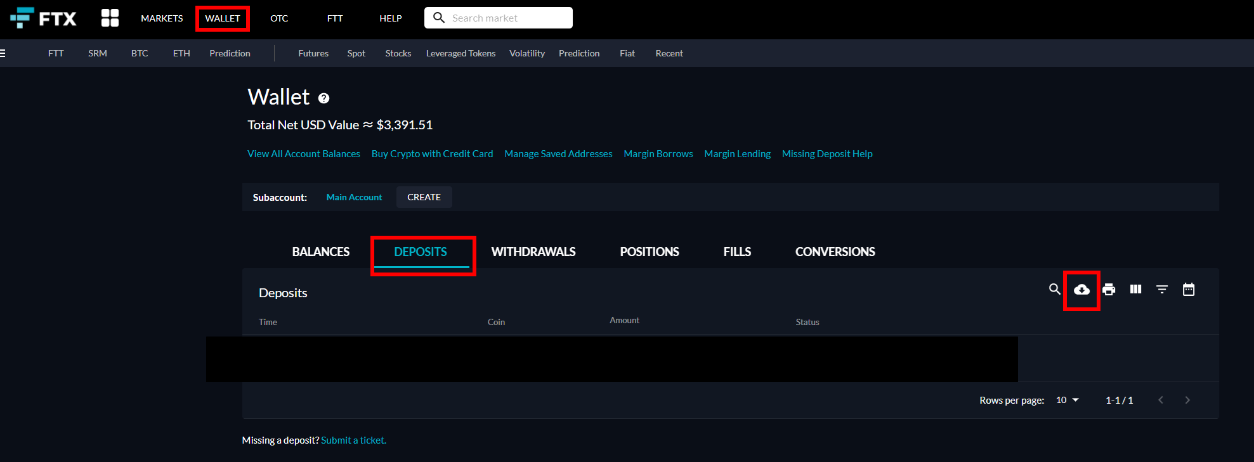Open Missing Deposit Help link
Viewport: 1254px width, 462px height.
pyautogui.click(x=827, y=154)
